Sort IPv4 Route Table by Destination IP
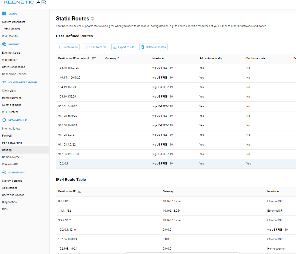296x254 pixels. [80, 192]
